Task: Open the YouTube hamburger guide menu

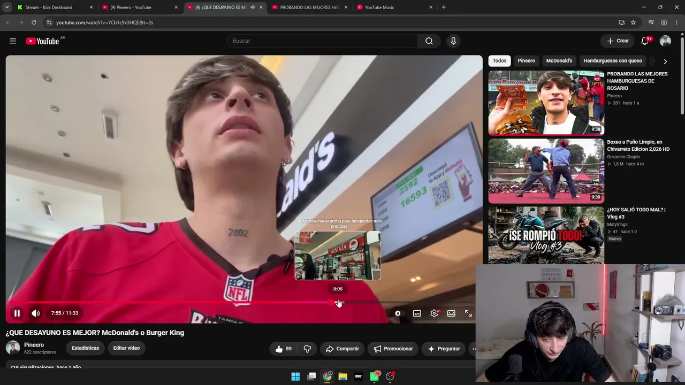Action: point(13,41)
